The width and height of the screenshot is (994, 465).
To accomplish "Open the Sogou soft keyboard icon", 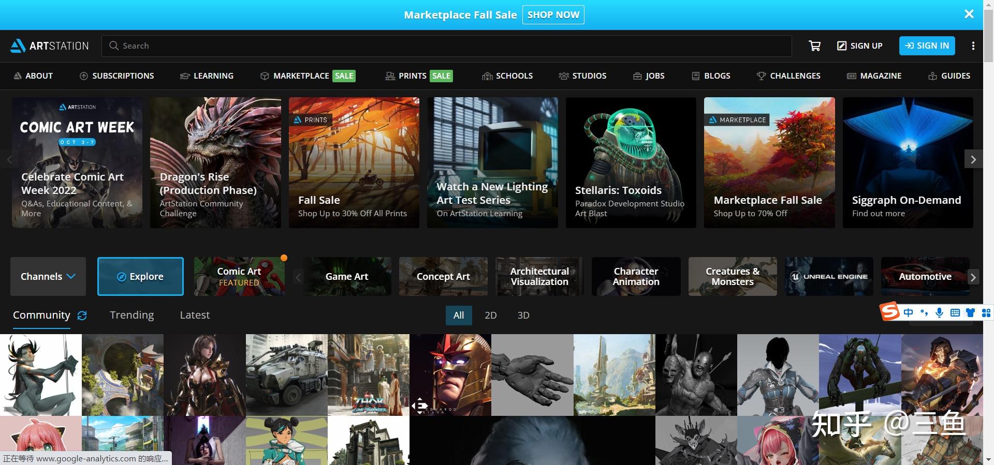I will point(955,312).
